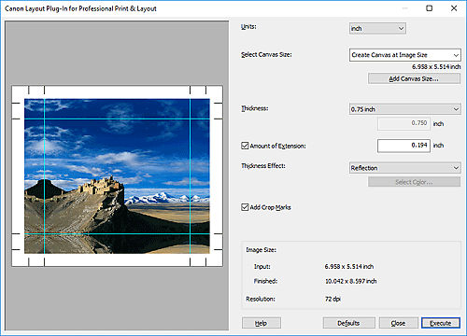Click the disabled thickness value field 0.750

(x=403, y=123)
